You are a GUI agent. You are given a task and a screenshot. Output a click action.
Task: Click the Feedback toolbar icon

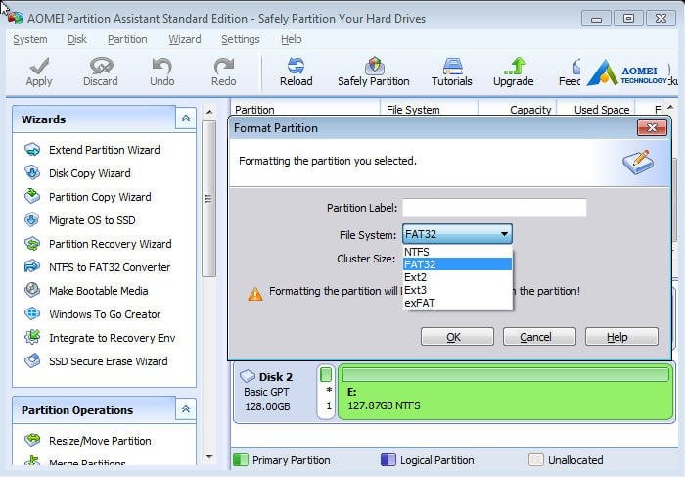pyautogui.click(x=575, y=66)
